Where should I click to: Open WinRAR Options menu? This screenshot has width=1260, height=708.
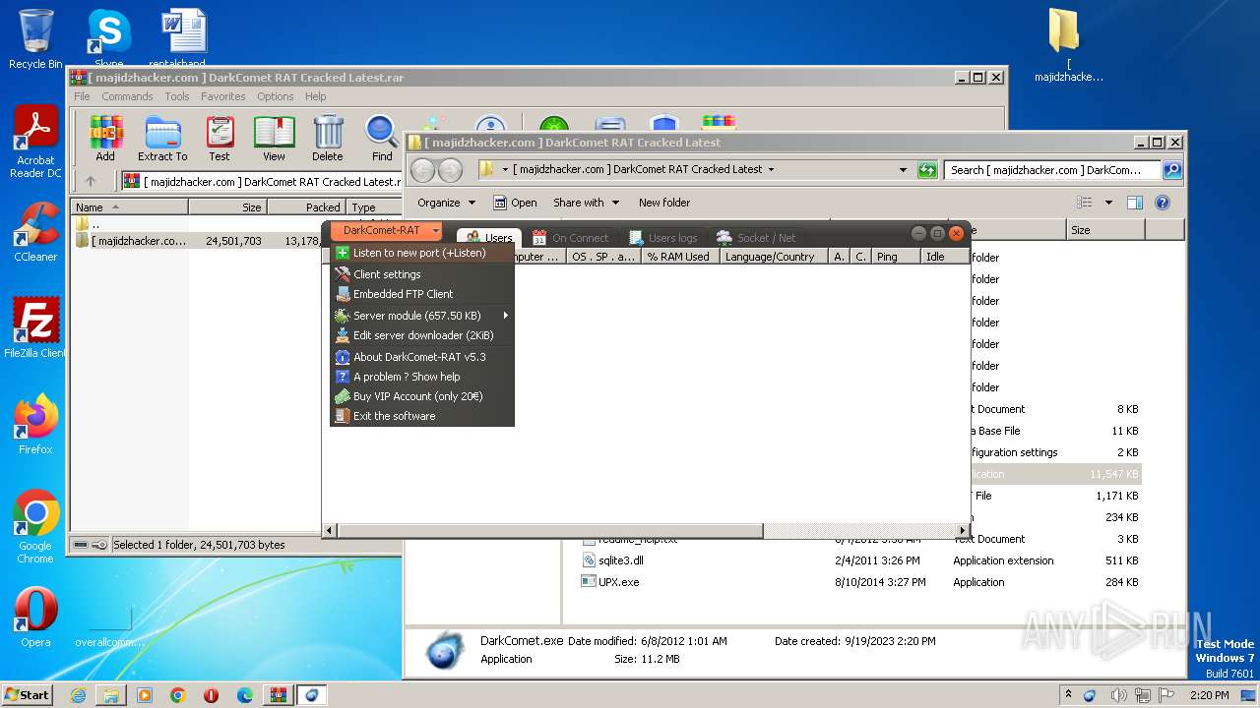coord(276,96)
